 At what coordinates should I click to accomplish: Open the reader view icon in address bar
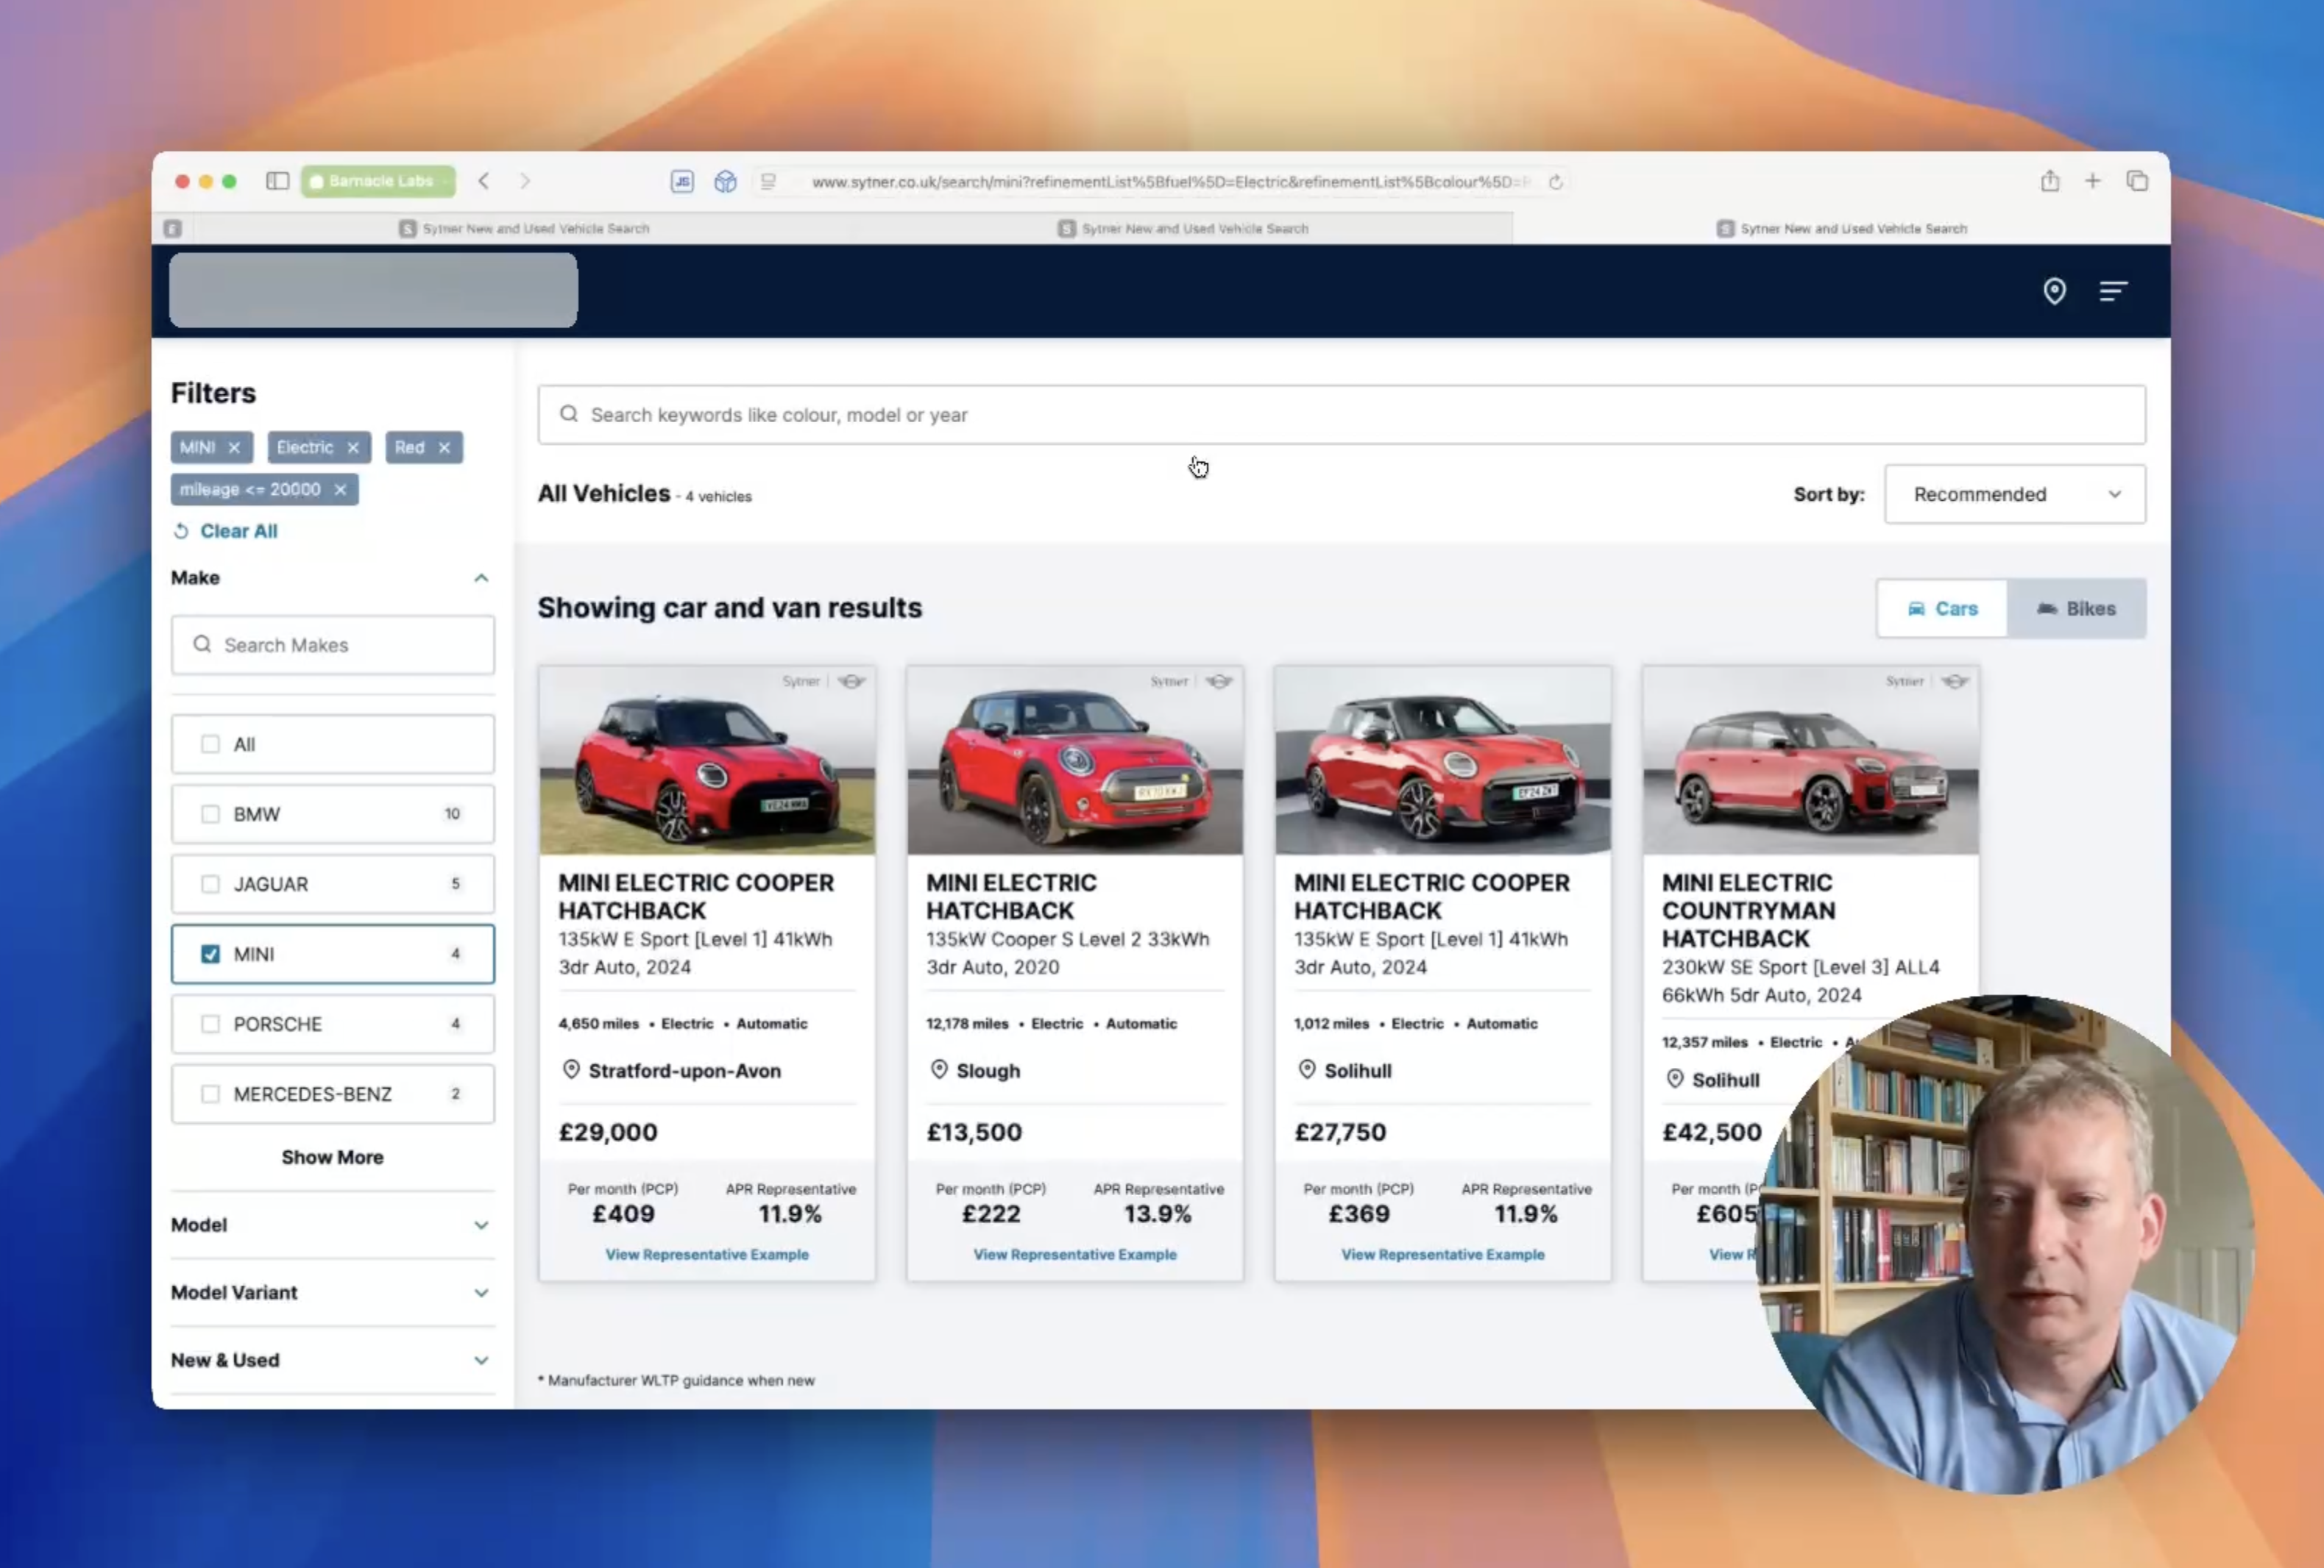click(x=768, y=181)
